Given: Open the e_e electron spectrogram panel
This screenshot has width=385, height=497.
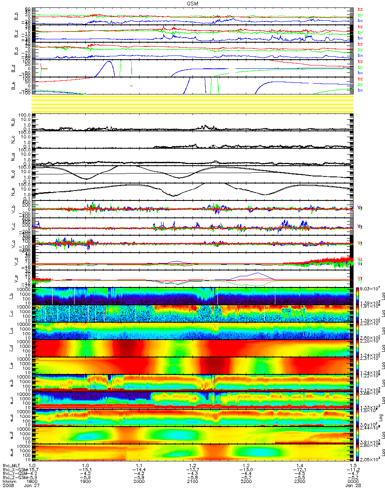Looking at the screenshot, I should click(192, 453).
